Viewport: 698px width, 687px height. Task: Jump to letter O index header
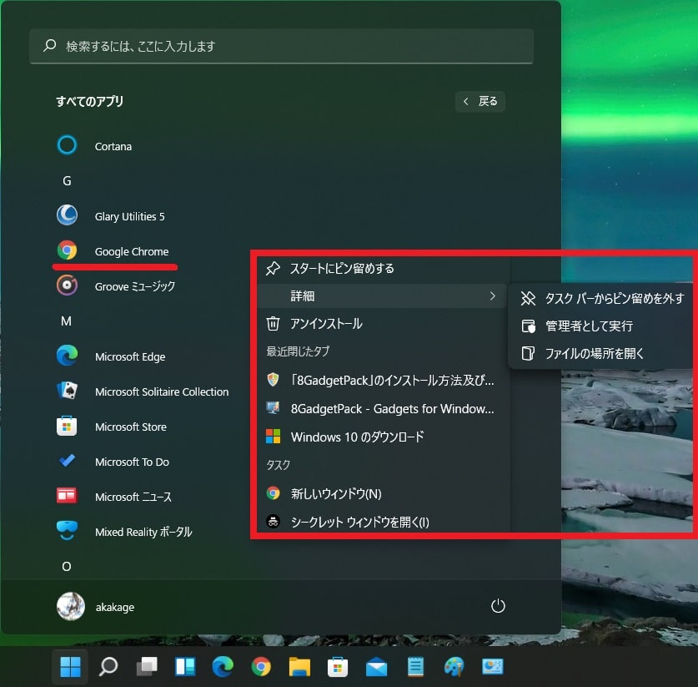pos(67,566)
